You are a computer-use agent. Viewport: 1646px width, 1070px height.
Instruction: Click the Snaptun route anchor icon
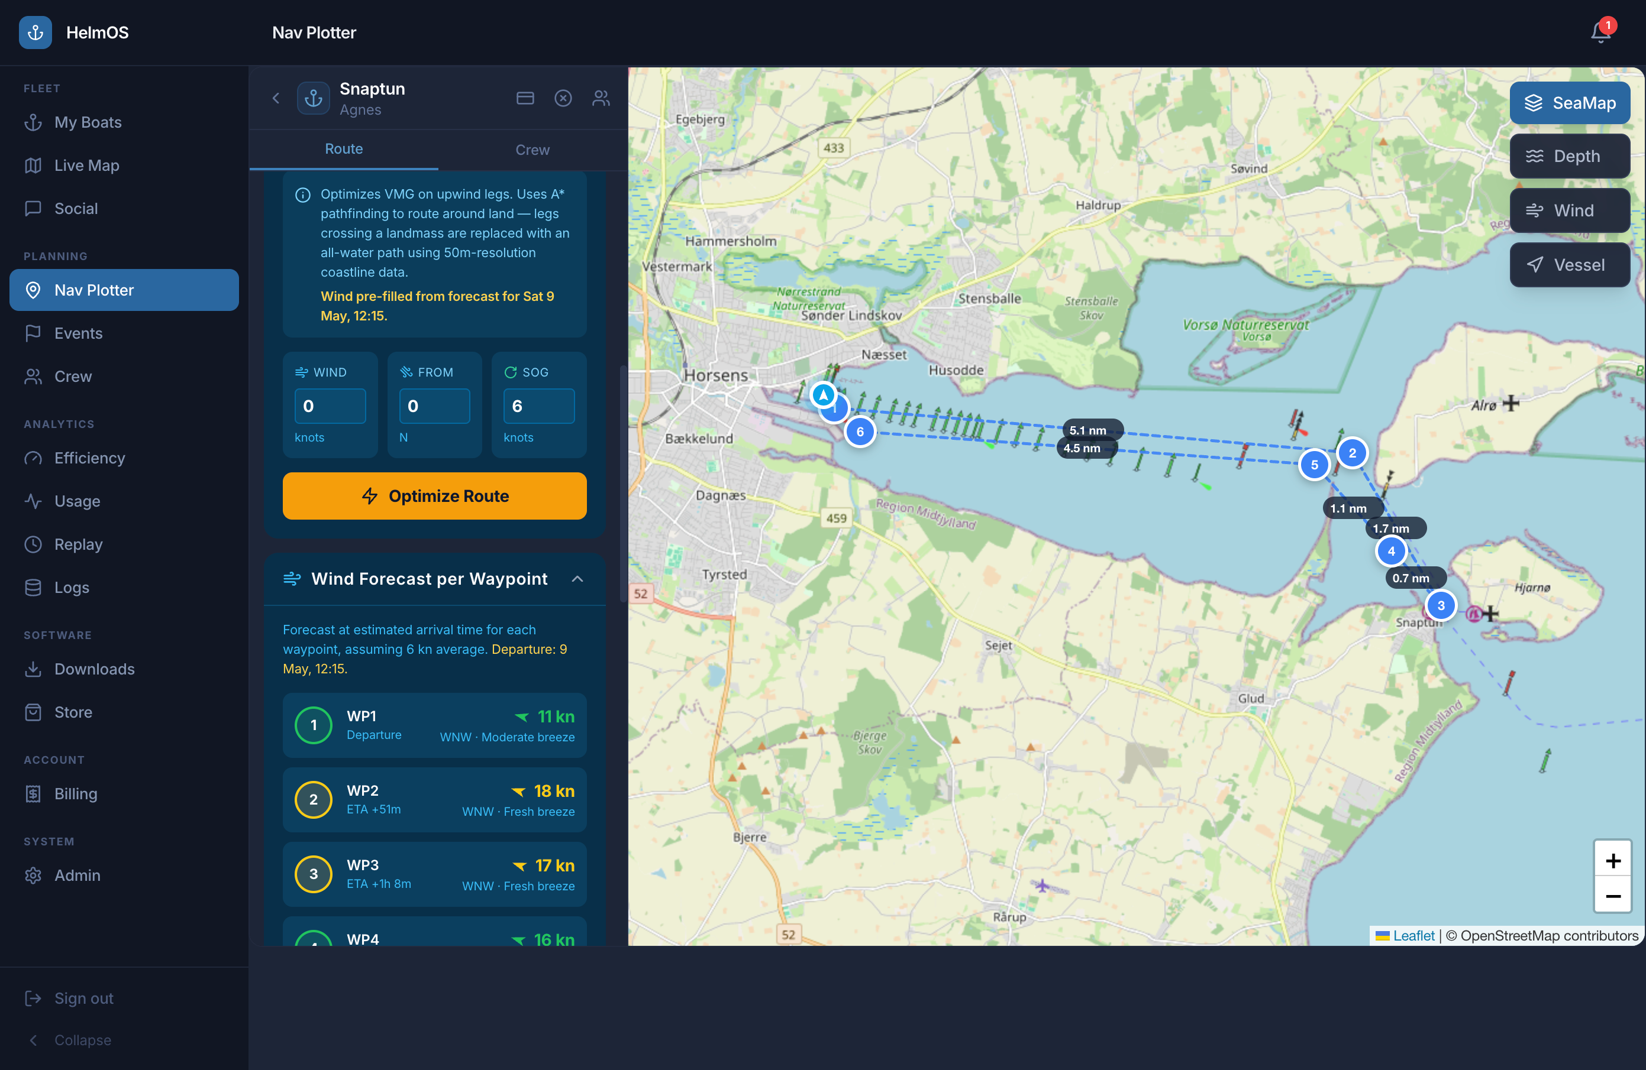point(314,98)
